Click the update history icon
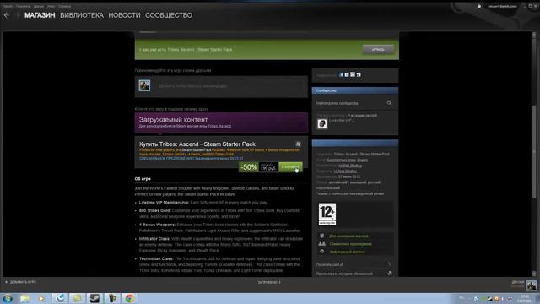Screen dimensions: 540x304 click(x=390, y=273)
